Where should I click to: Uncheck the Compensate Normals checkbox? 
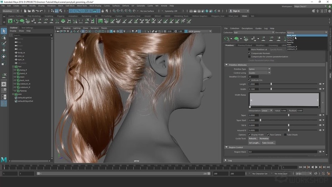pos(249,53)
